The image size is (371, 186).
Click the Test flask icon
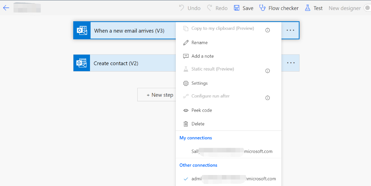[308, 8]
